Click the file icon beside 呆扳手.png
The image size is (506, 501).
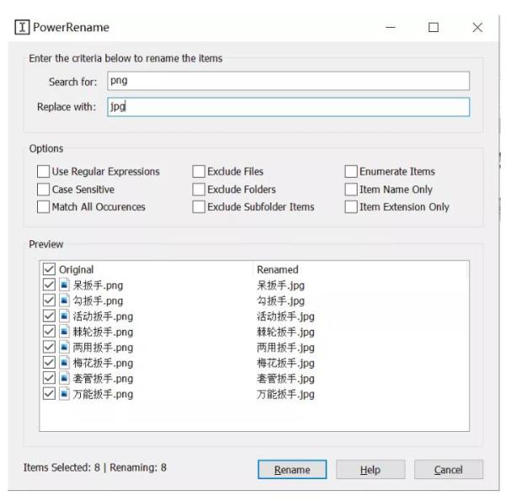65,285
